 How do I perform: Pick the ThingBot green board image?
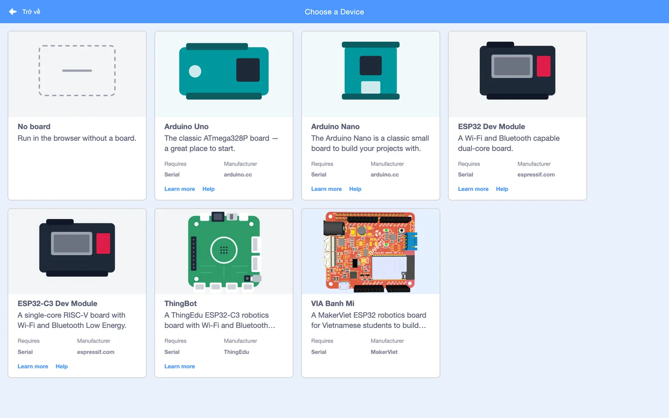click(x=224, y=251)
